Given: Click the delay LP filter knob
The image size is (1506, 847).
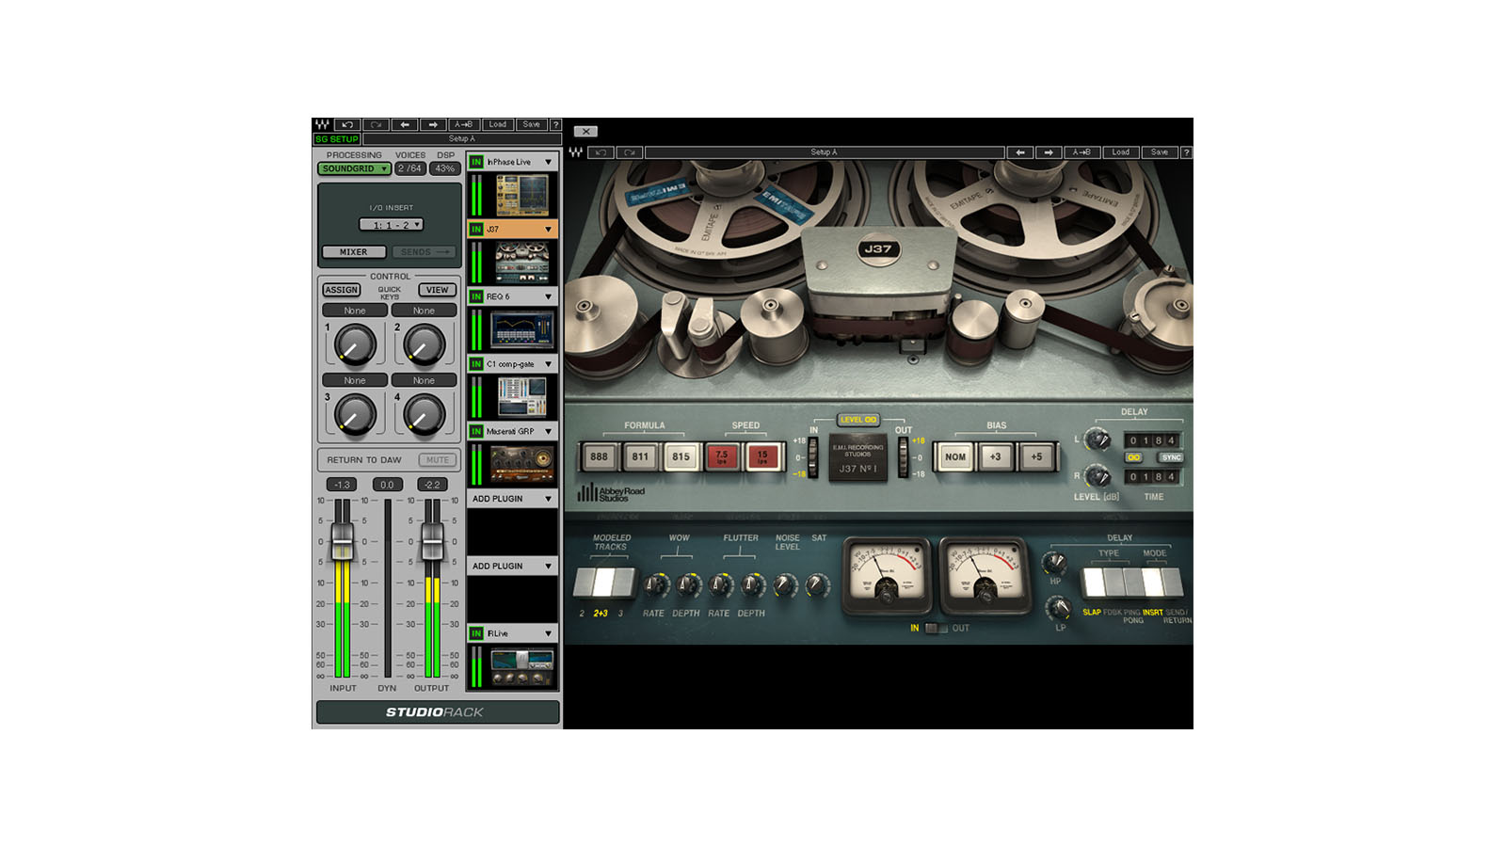Looking at the screenshot, I should [1058, 609].
